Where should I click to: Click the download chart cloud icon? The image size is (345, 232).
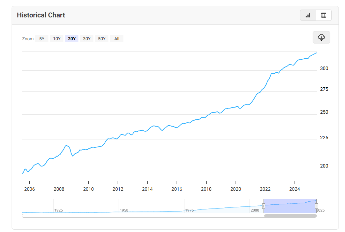coord(321,38)
